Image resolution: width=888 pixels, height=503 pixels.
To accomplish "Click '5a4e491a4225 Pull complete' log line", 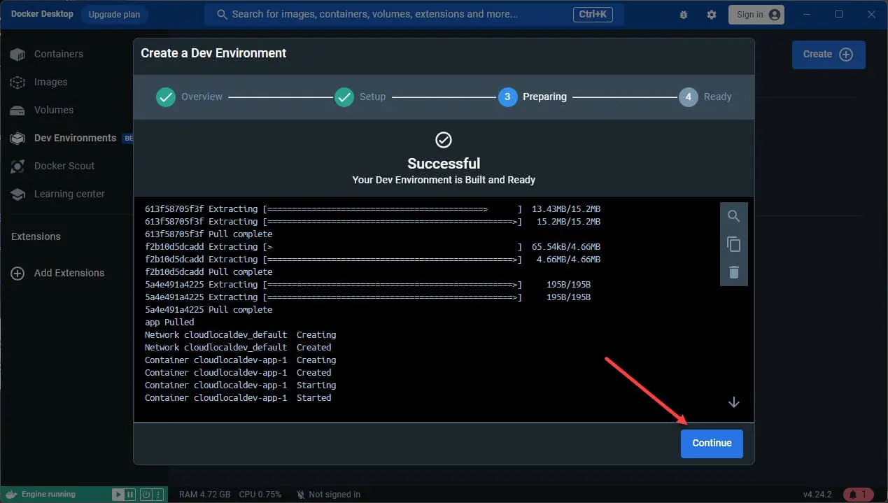I will pos(209,310).
